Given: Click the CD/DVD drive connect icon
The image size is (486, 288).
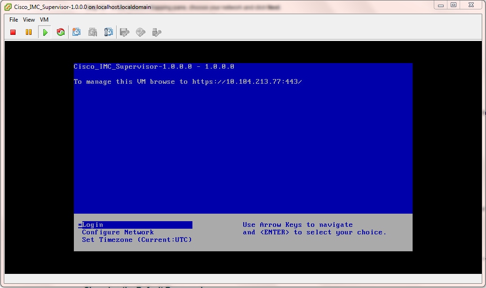Looking at the screenshot, I should (141, 32).
